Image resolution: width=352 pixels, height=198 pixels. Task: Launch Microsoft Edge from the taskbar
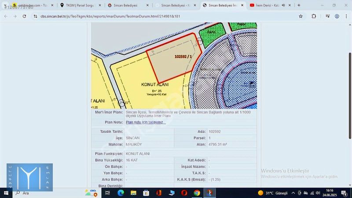click(121, 193)
